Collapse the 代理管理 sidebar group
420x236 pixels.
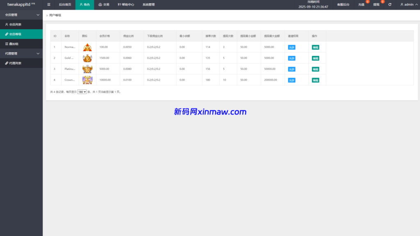[x=21, y=54]
